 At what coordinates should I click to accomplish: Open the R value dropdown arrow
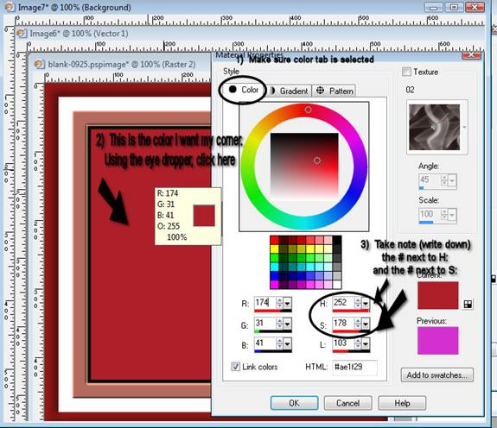(x=287, y=304)
